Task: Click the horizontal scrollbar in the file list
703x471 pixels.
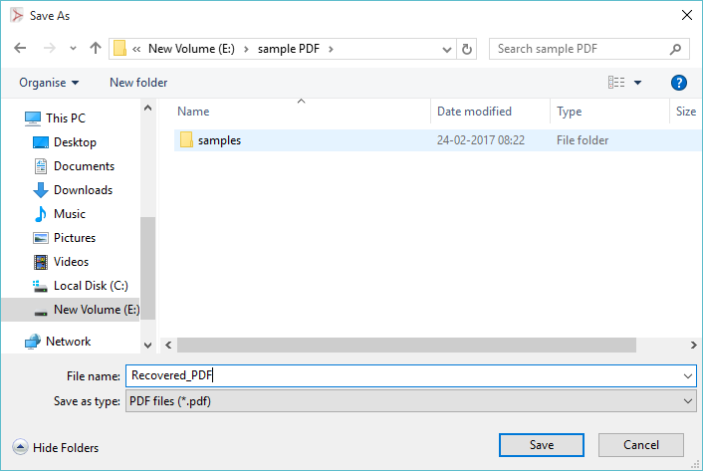Action: click(406, 346)
